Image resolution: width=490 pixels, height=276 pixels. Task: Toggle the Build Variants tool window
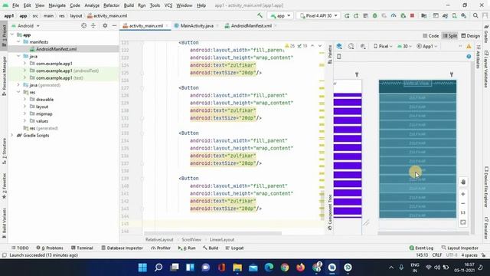4,223
